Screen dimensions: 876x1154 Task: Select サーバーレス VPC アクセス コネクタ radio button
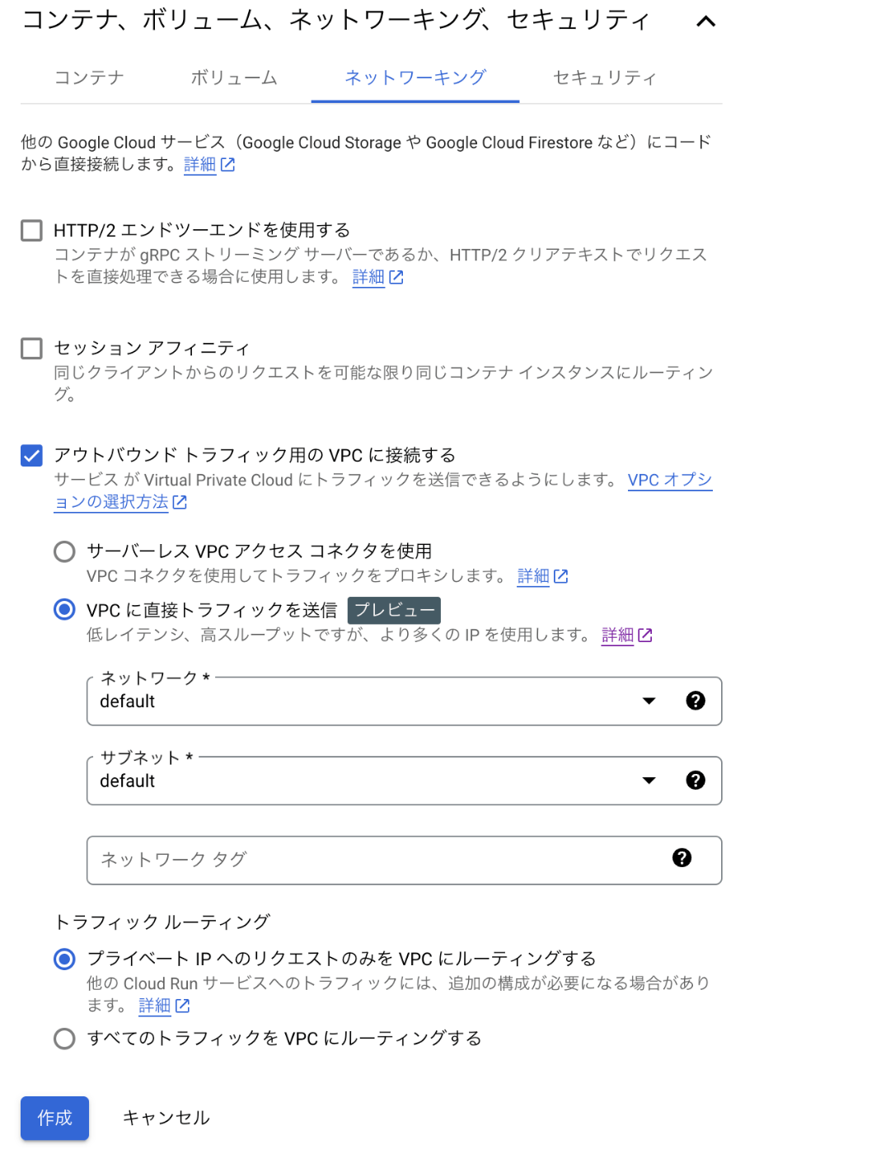point(64,551)
